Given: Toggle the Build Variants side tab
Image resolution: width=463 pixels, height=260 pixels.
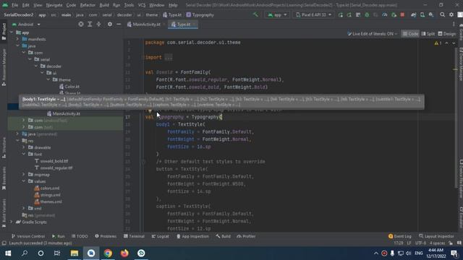Looking at the screenshot, I should (4, 213).
